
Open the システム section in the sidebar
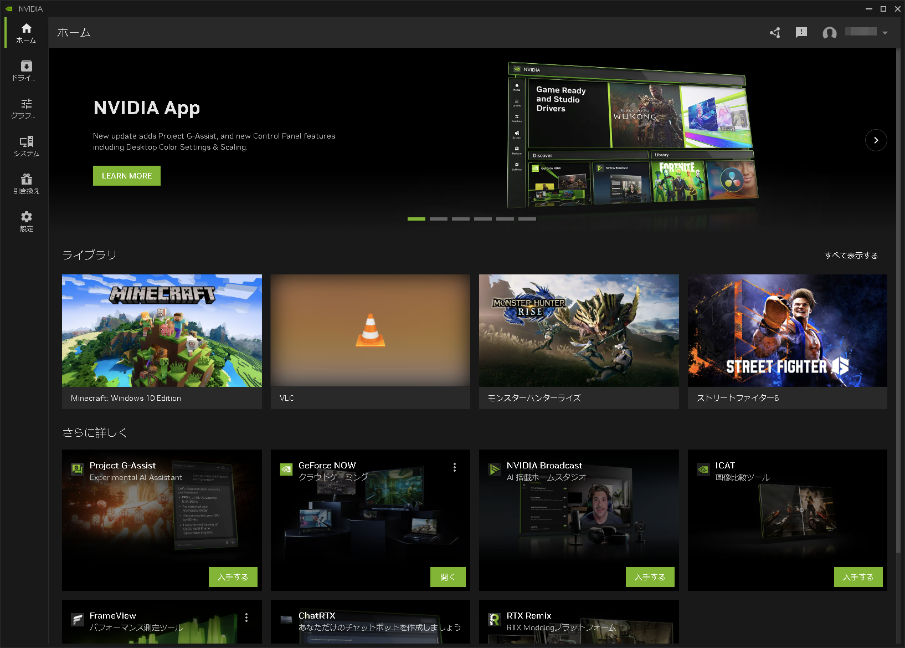[x=25, y=145]
